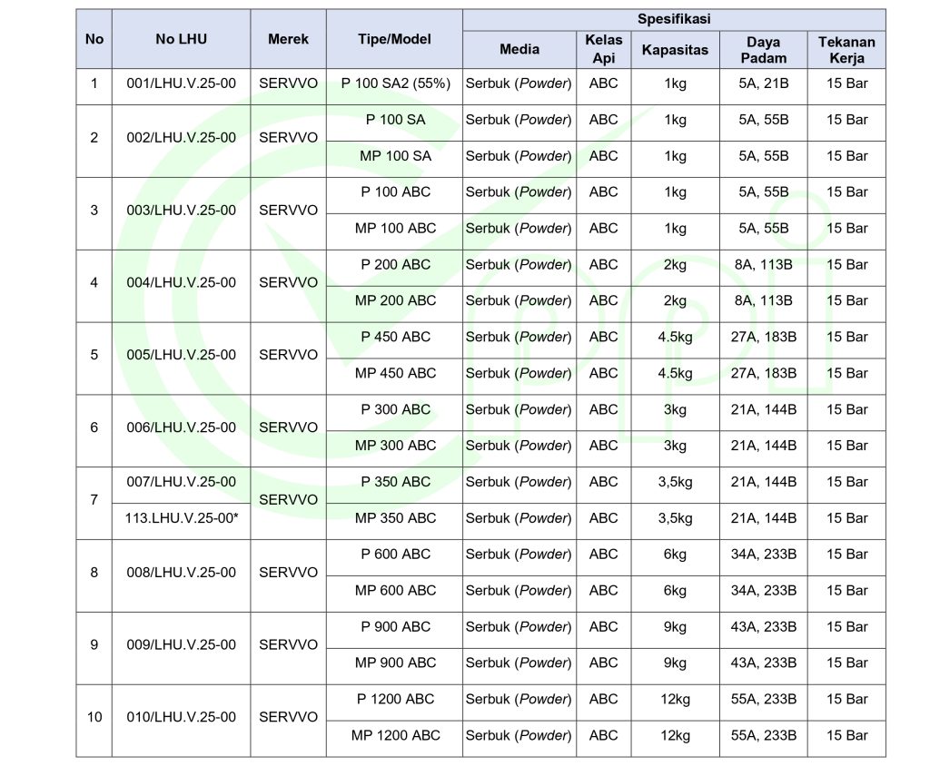Select the Tekanan Kerja column header
Viewport: 930px width, 766px height.
click(x=846, y=50)
